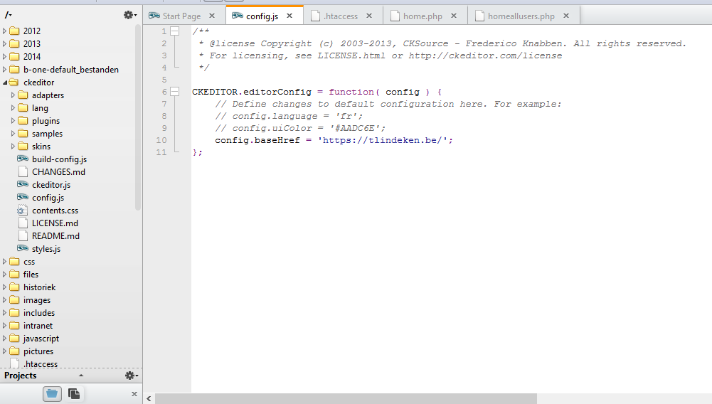Expand the 2014 folder
712x404 pixels.
click(6, 57)
